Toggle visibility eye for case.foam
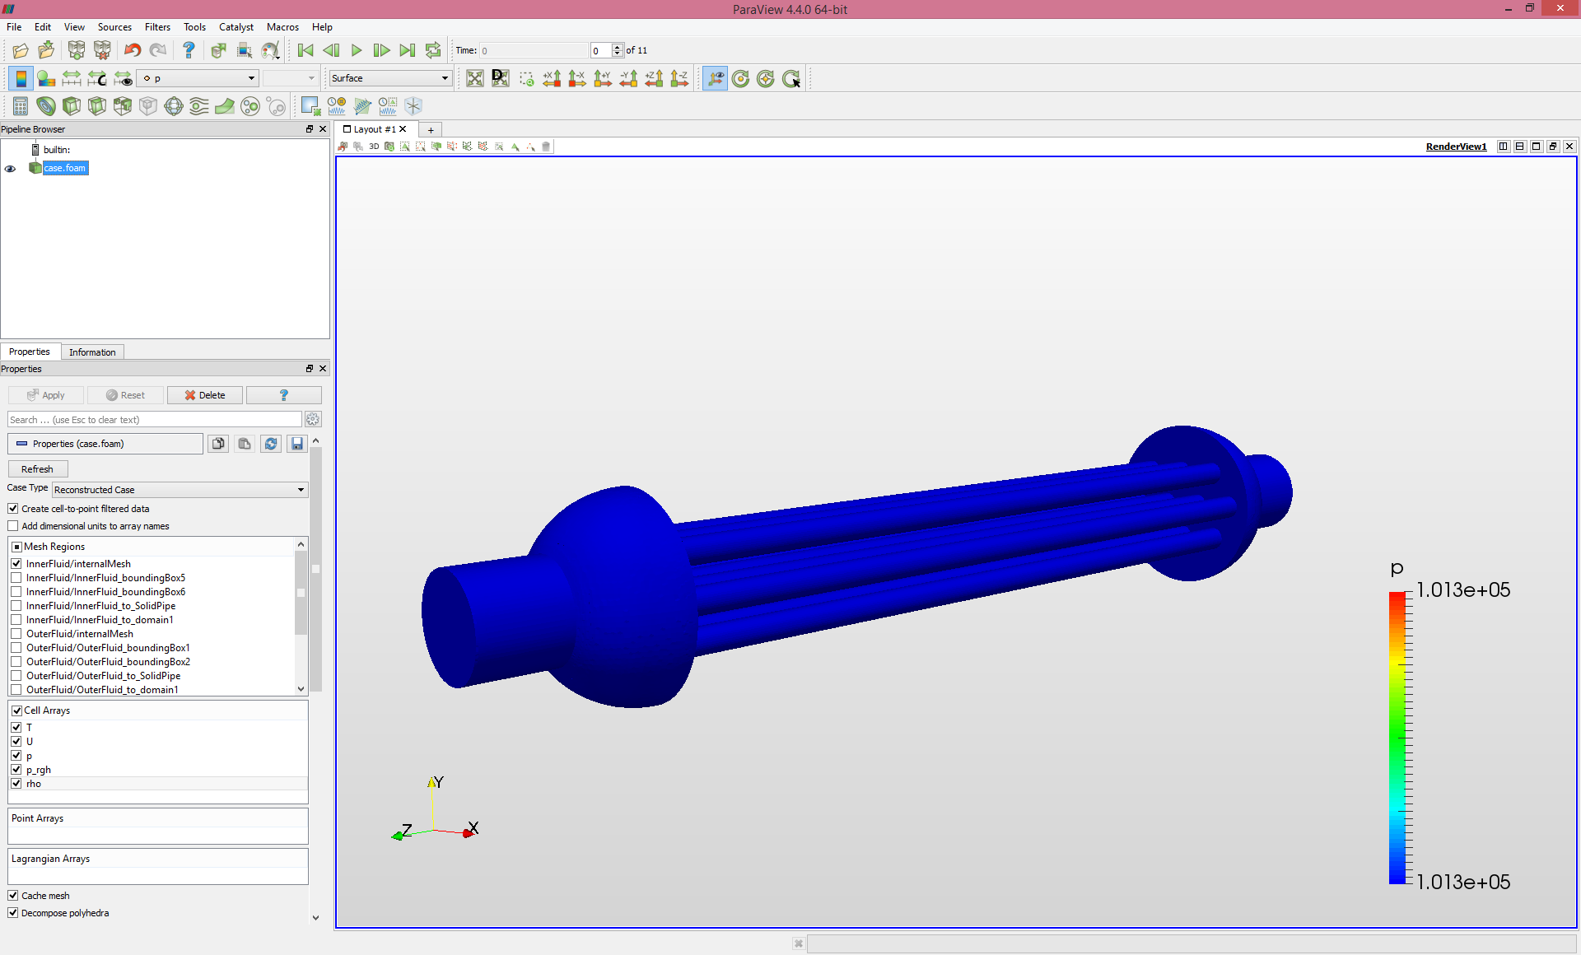Viewport: 1581px width, 955px height. (x=11, y=169)
